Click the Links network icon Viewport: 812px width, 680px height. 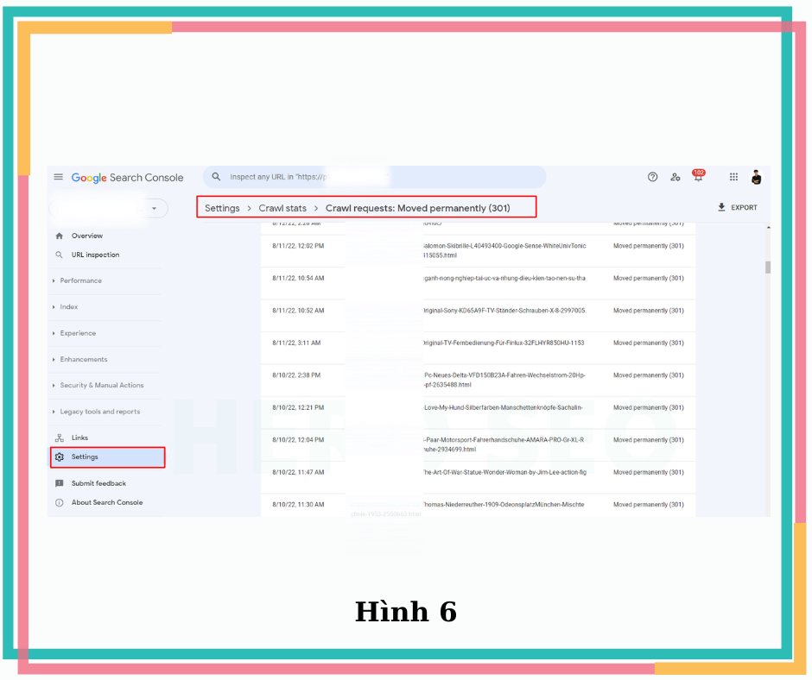(59, 438)
